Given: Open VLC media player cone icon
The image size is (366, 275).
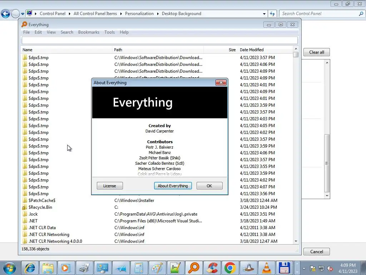Looking at the screenshot, I should click(x=266, y=268).
